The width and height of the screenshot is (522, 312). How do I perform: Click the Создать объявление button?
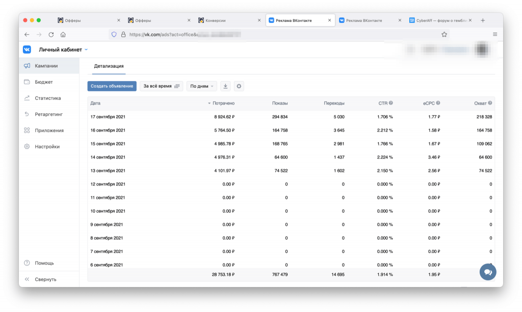click(112, 86)
